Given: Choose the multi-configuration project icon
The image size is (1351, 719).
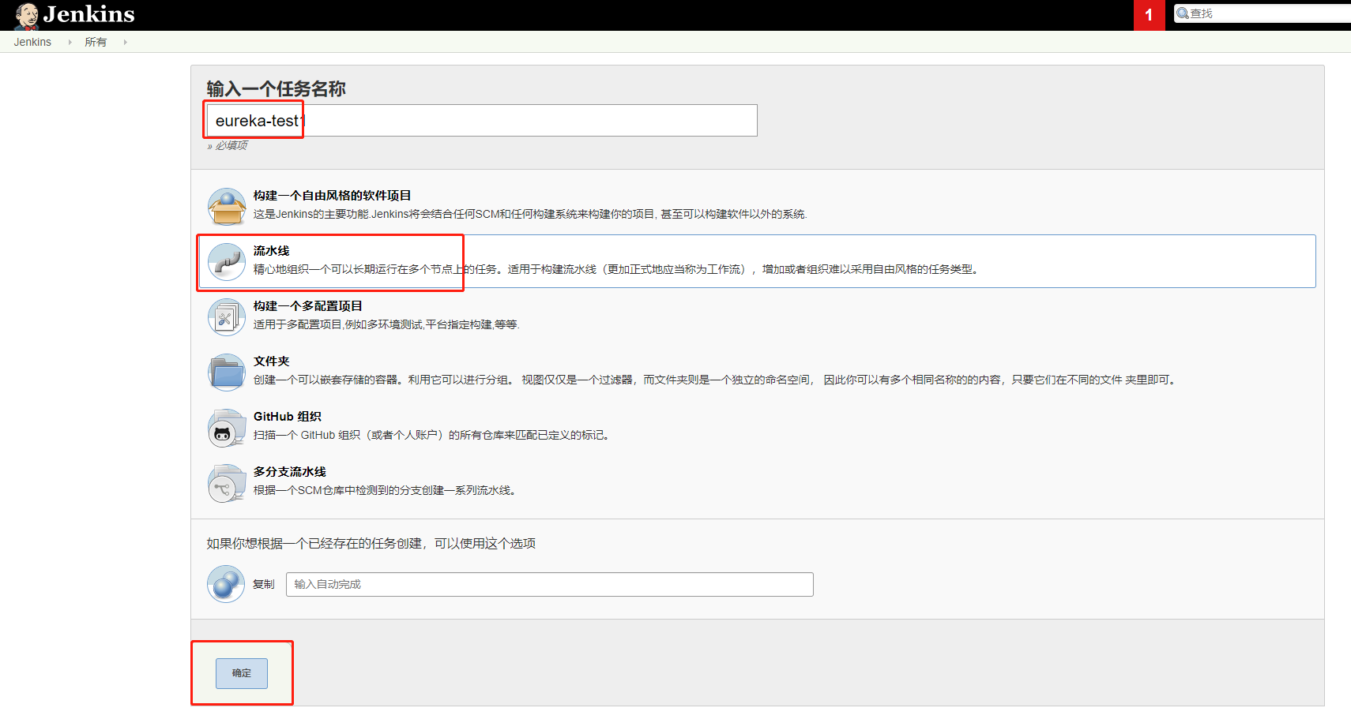Looking at the screenshot, I should pyautogui.click(x=227, y=317).
